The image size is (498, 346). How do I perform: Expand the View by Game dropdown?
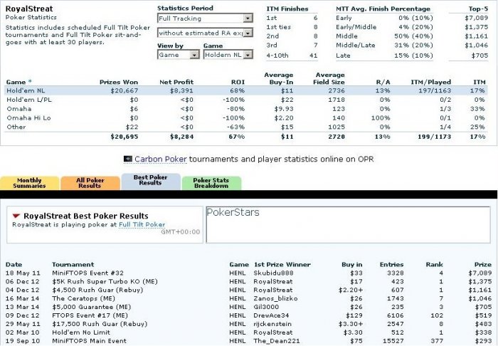pos(178,55)
